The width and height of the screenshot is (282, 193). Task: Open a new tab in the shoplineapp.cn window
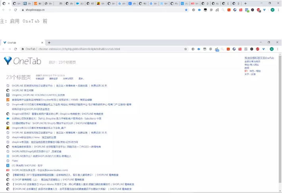[x=245, y=4]
